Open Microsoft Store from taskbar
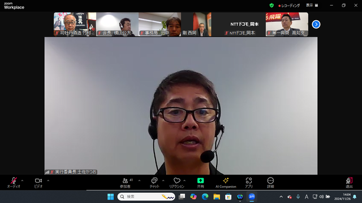362x203 pixels. click(229, 197)
